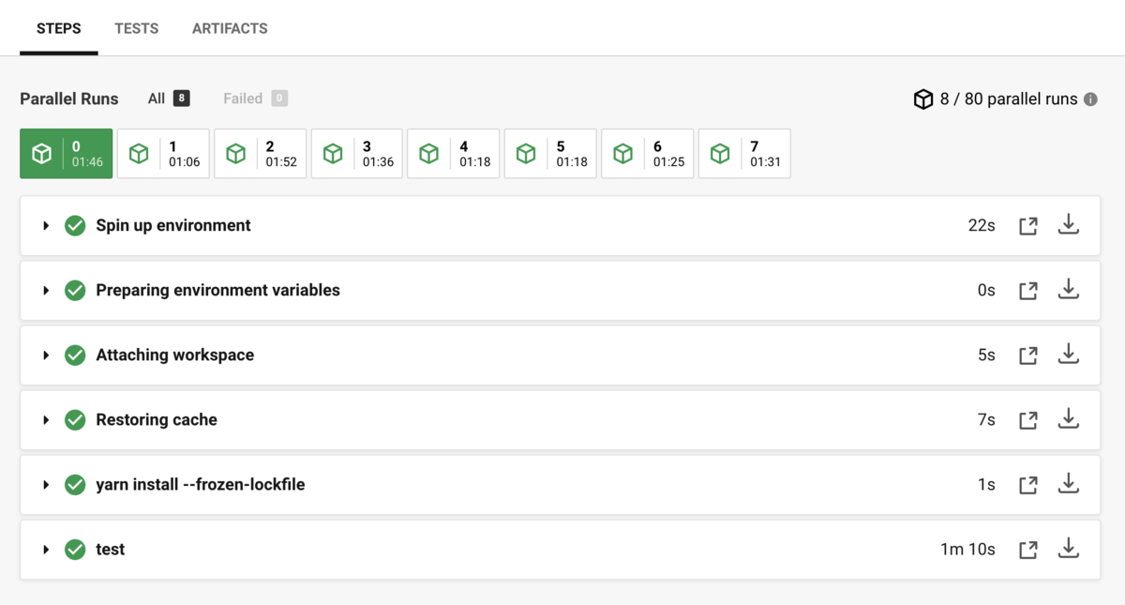The height and width of the screenshot is (605, 1125).
Task: Show All parallel runs filter
Action: coord(169,98)
